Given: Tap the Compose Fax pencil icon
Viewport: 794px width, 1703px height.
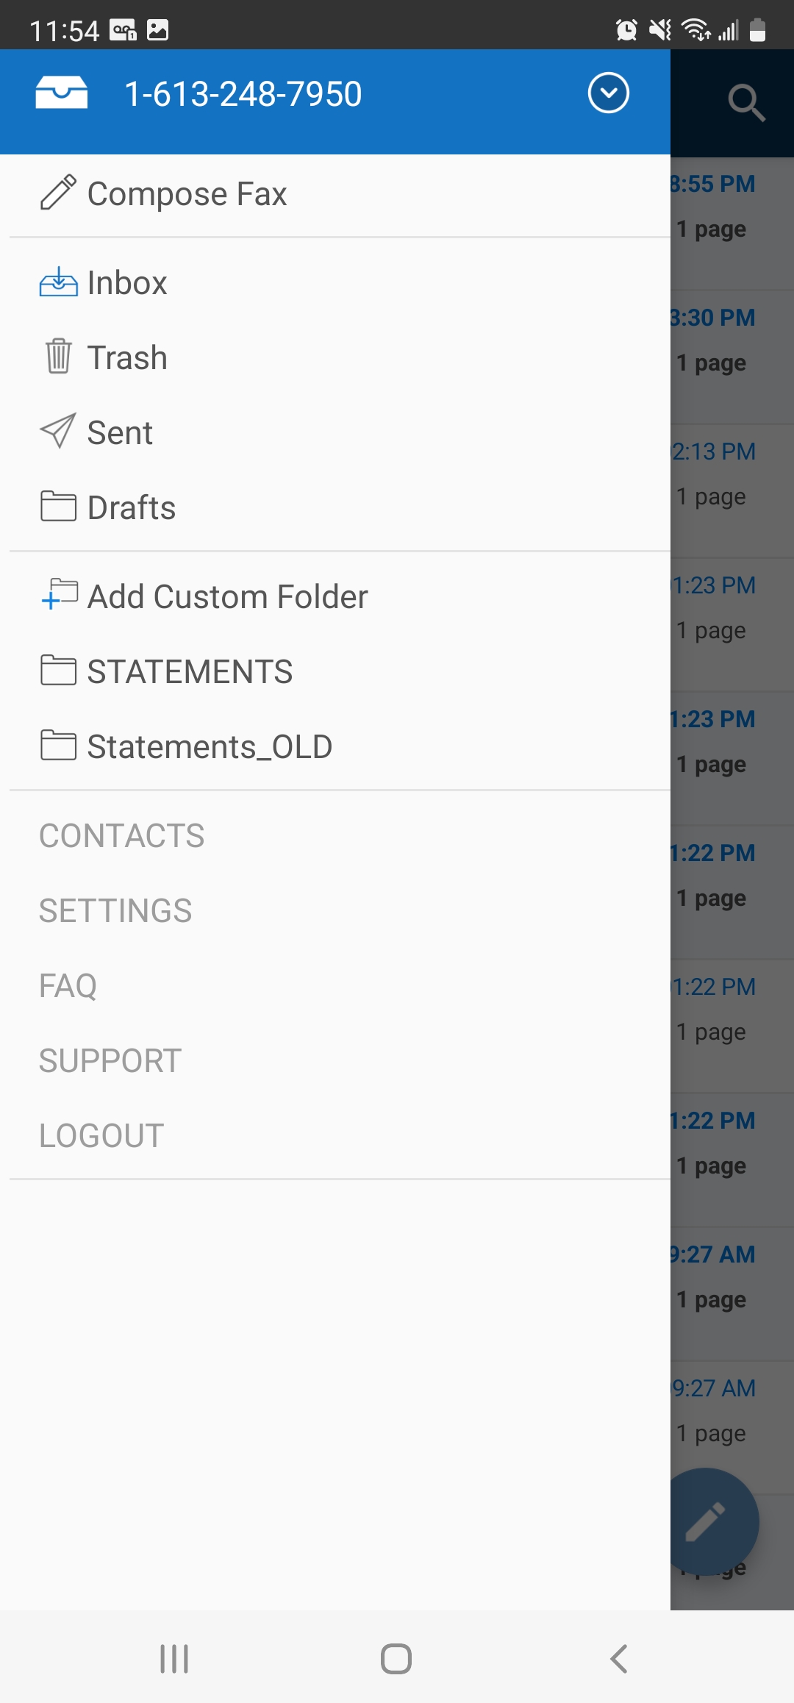Looking at the screenshot, I should [x=58, y=193].
